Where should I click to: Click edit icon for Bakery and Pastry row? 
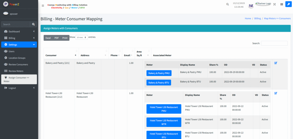[276, 63]
